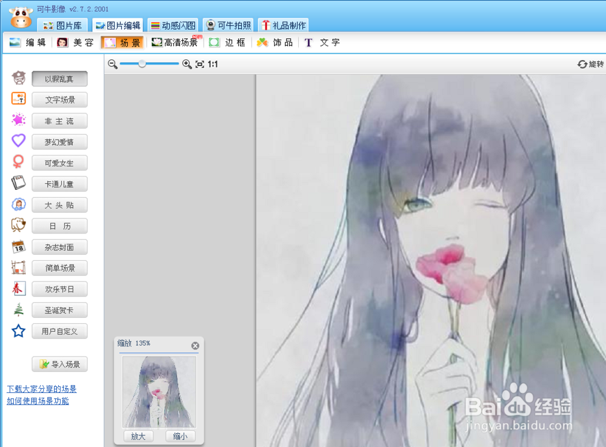Click the zoom slider handle

[142, 64]
